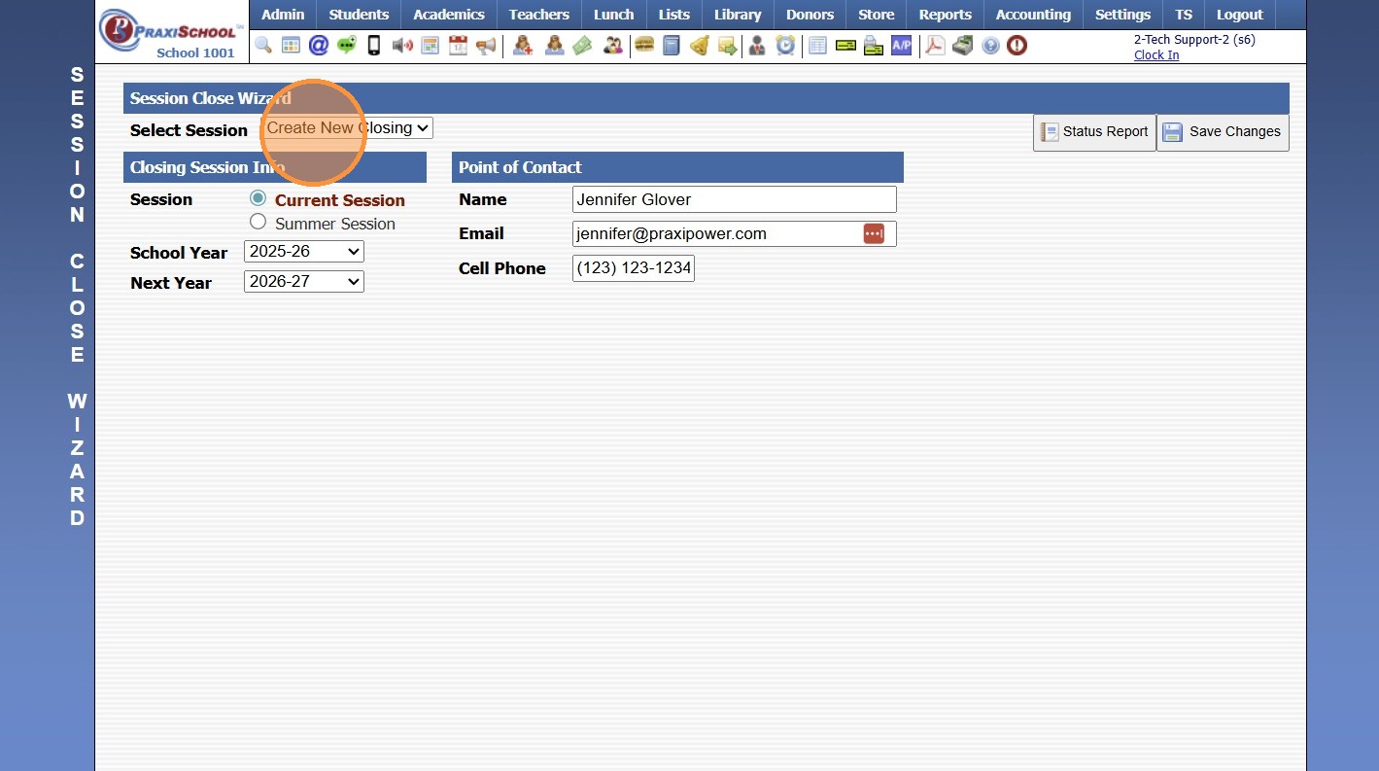This screenshot has height=771, width=1379.
Task: Click the Point of Contact Name field
Action: 735,199
